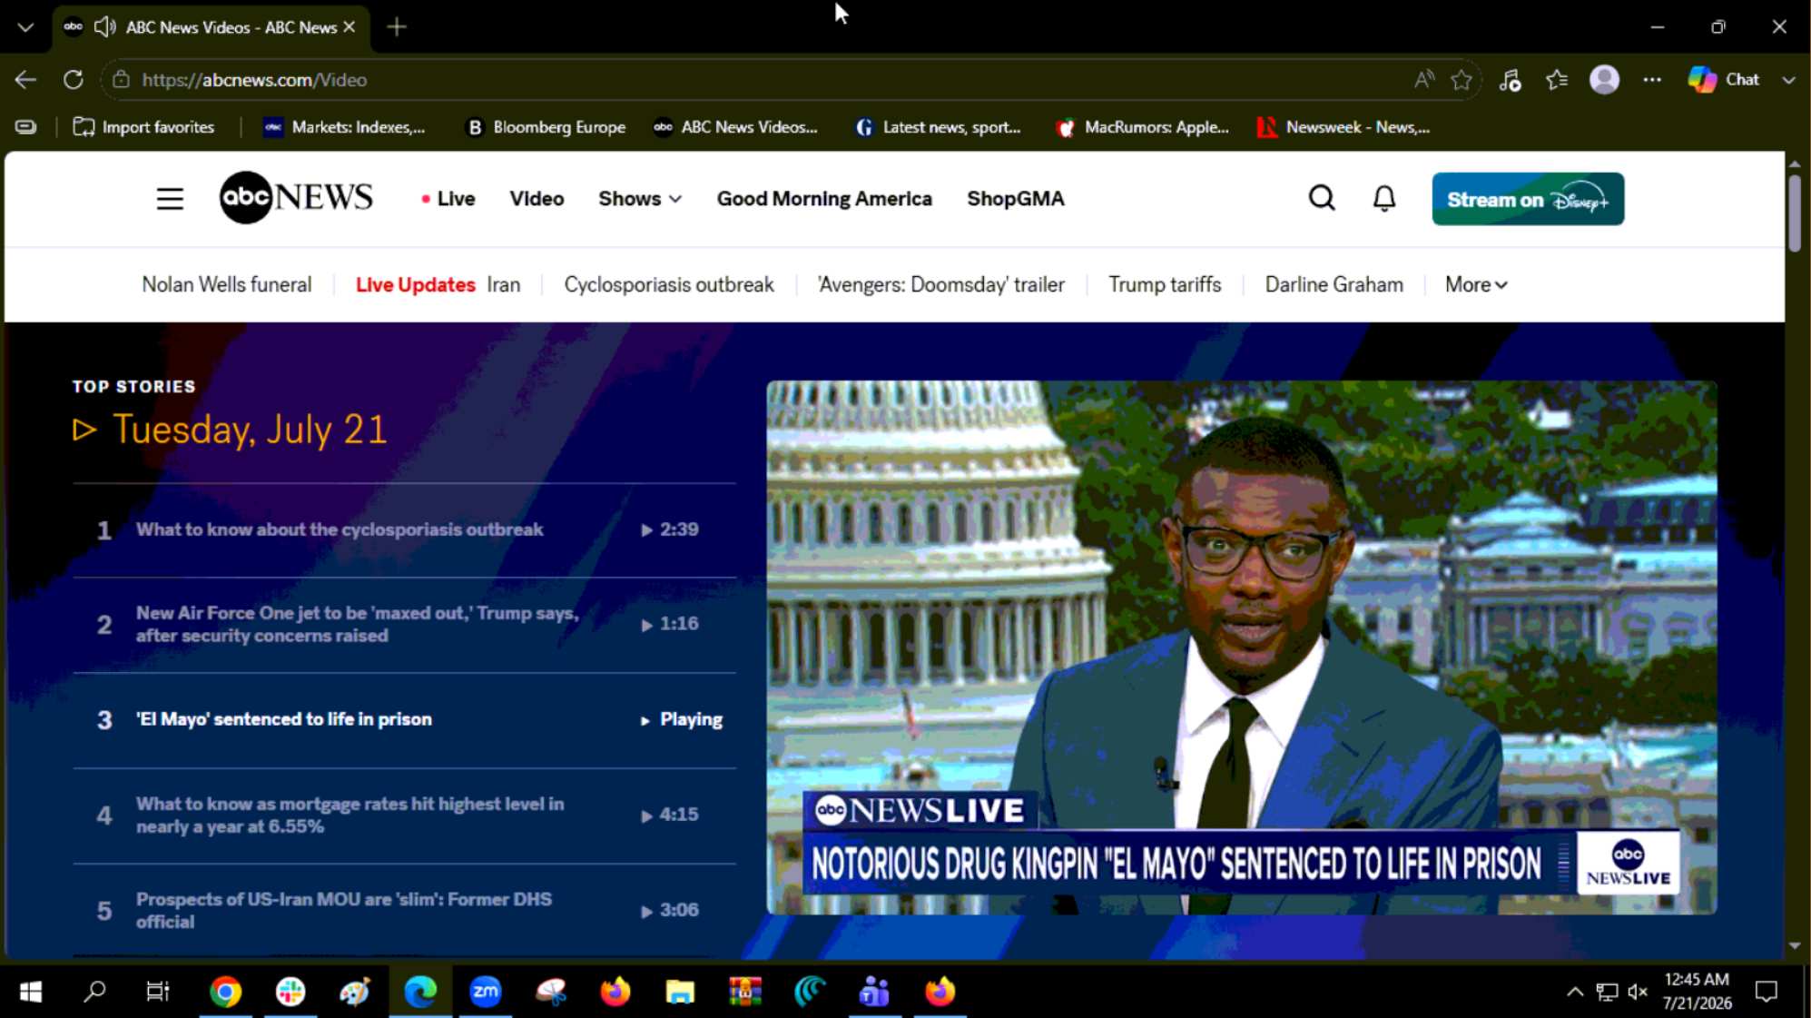Image resolution: width=1811 pixels, height=1018 pixels.
Task: Go back with the browser back arrow
Action: coord(25,80)
